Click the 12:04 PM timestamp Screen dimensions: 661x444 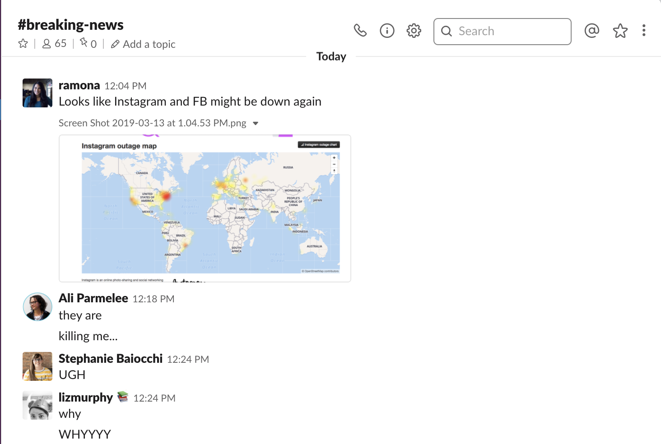(x=126, y=86)
